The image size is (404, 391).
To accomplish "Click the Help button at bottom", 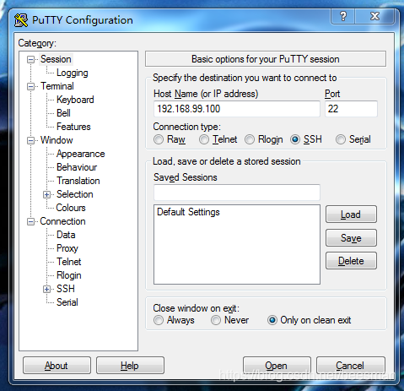I will [x=130, y=366].
